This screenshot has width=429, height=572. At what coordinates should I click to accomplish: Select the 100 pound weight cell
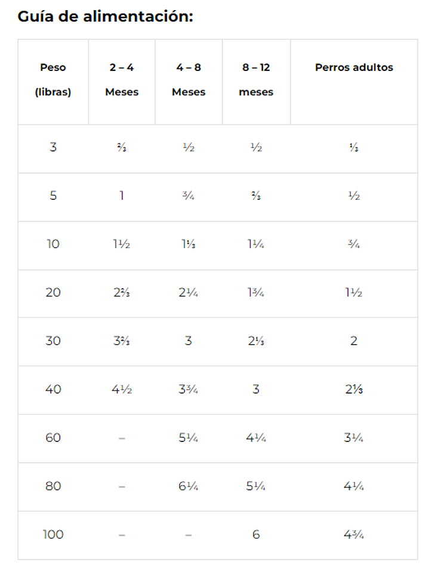53,534
